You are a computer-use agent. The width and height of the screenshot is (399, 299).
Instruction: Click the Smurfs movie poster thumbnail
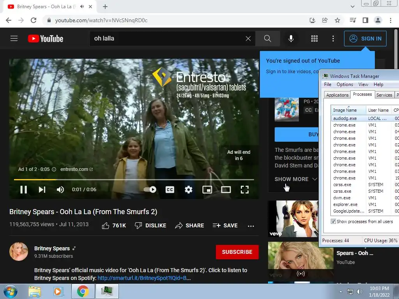(286, 109)
